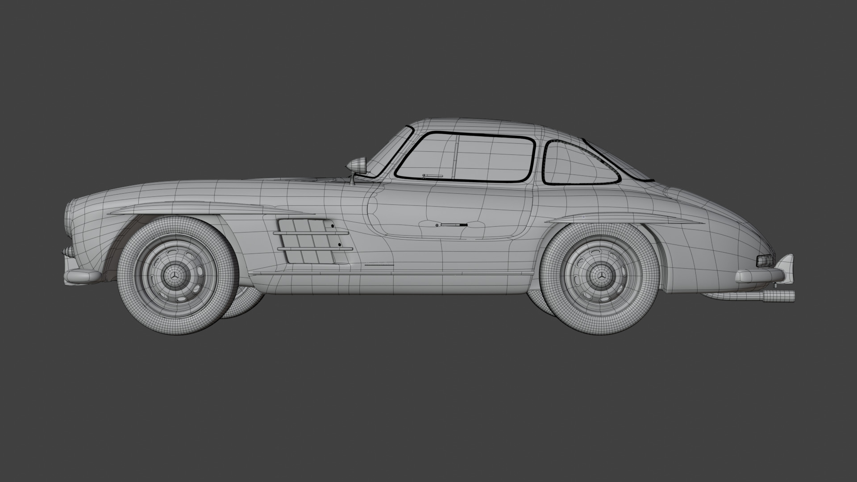Click the main door window glass
Viewport: 857px width, 482px height.
tap(466, 157)
